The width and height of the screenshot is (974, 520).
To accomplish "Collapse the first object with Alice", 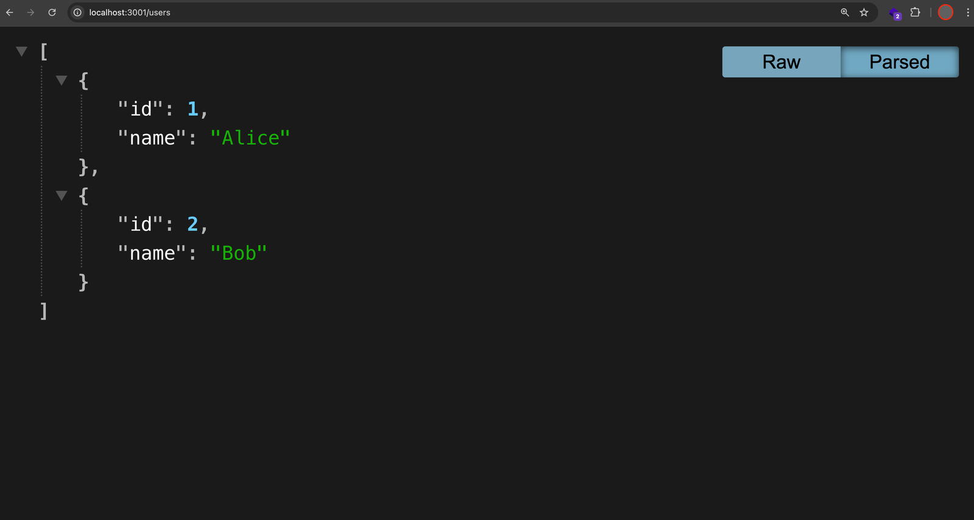I will pyautogui.click(x=61, y=80).
